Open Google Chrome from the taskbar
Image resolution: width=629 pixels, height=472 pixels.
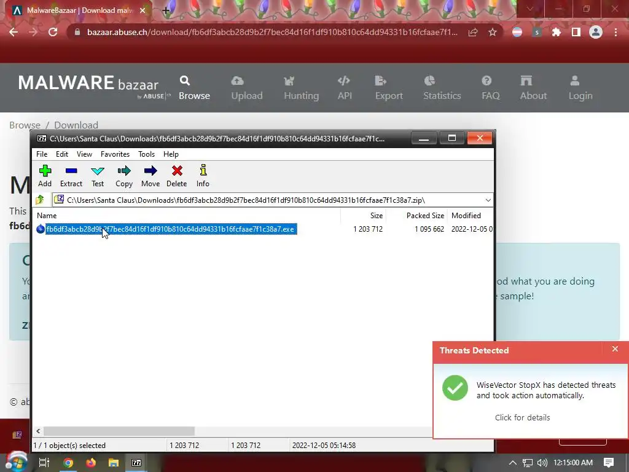68,463
